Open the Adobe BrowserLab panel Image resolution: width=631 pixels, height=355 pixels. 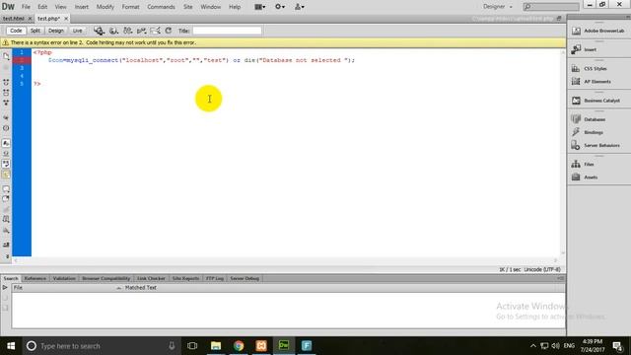click(x=598, y=31)
